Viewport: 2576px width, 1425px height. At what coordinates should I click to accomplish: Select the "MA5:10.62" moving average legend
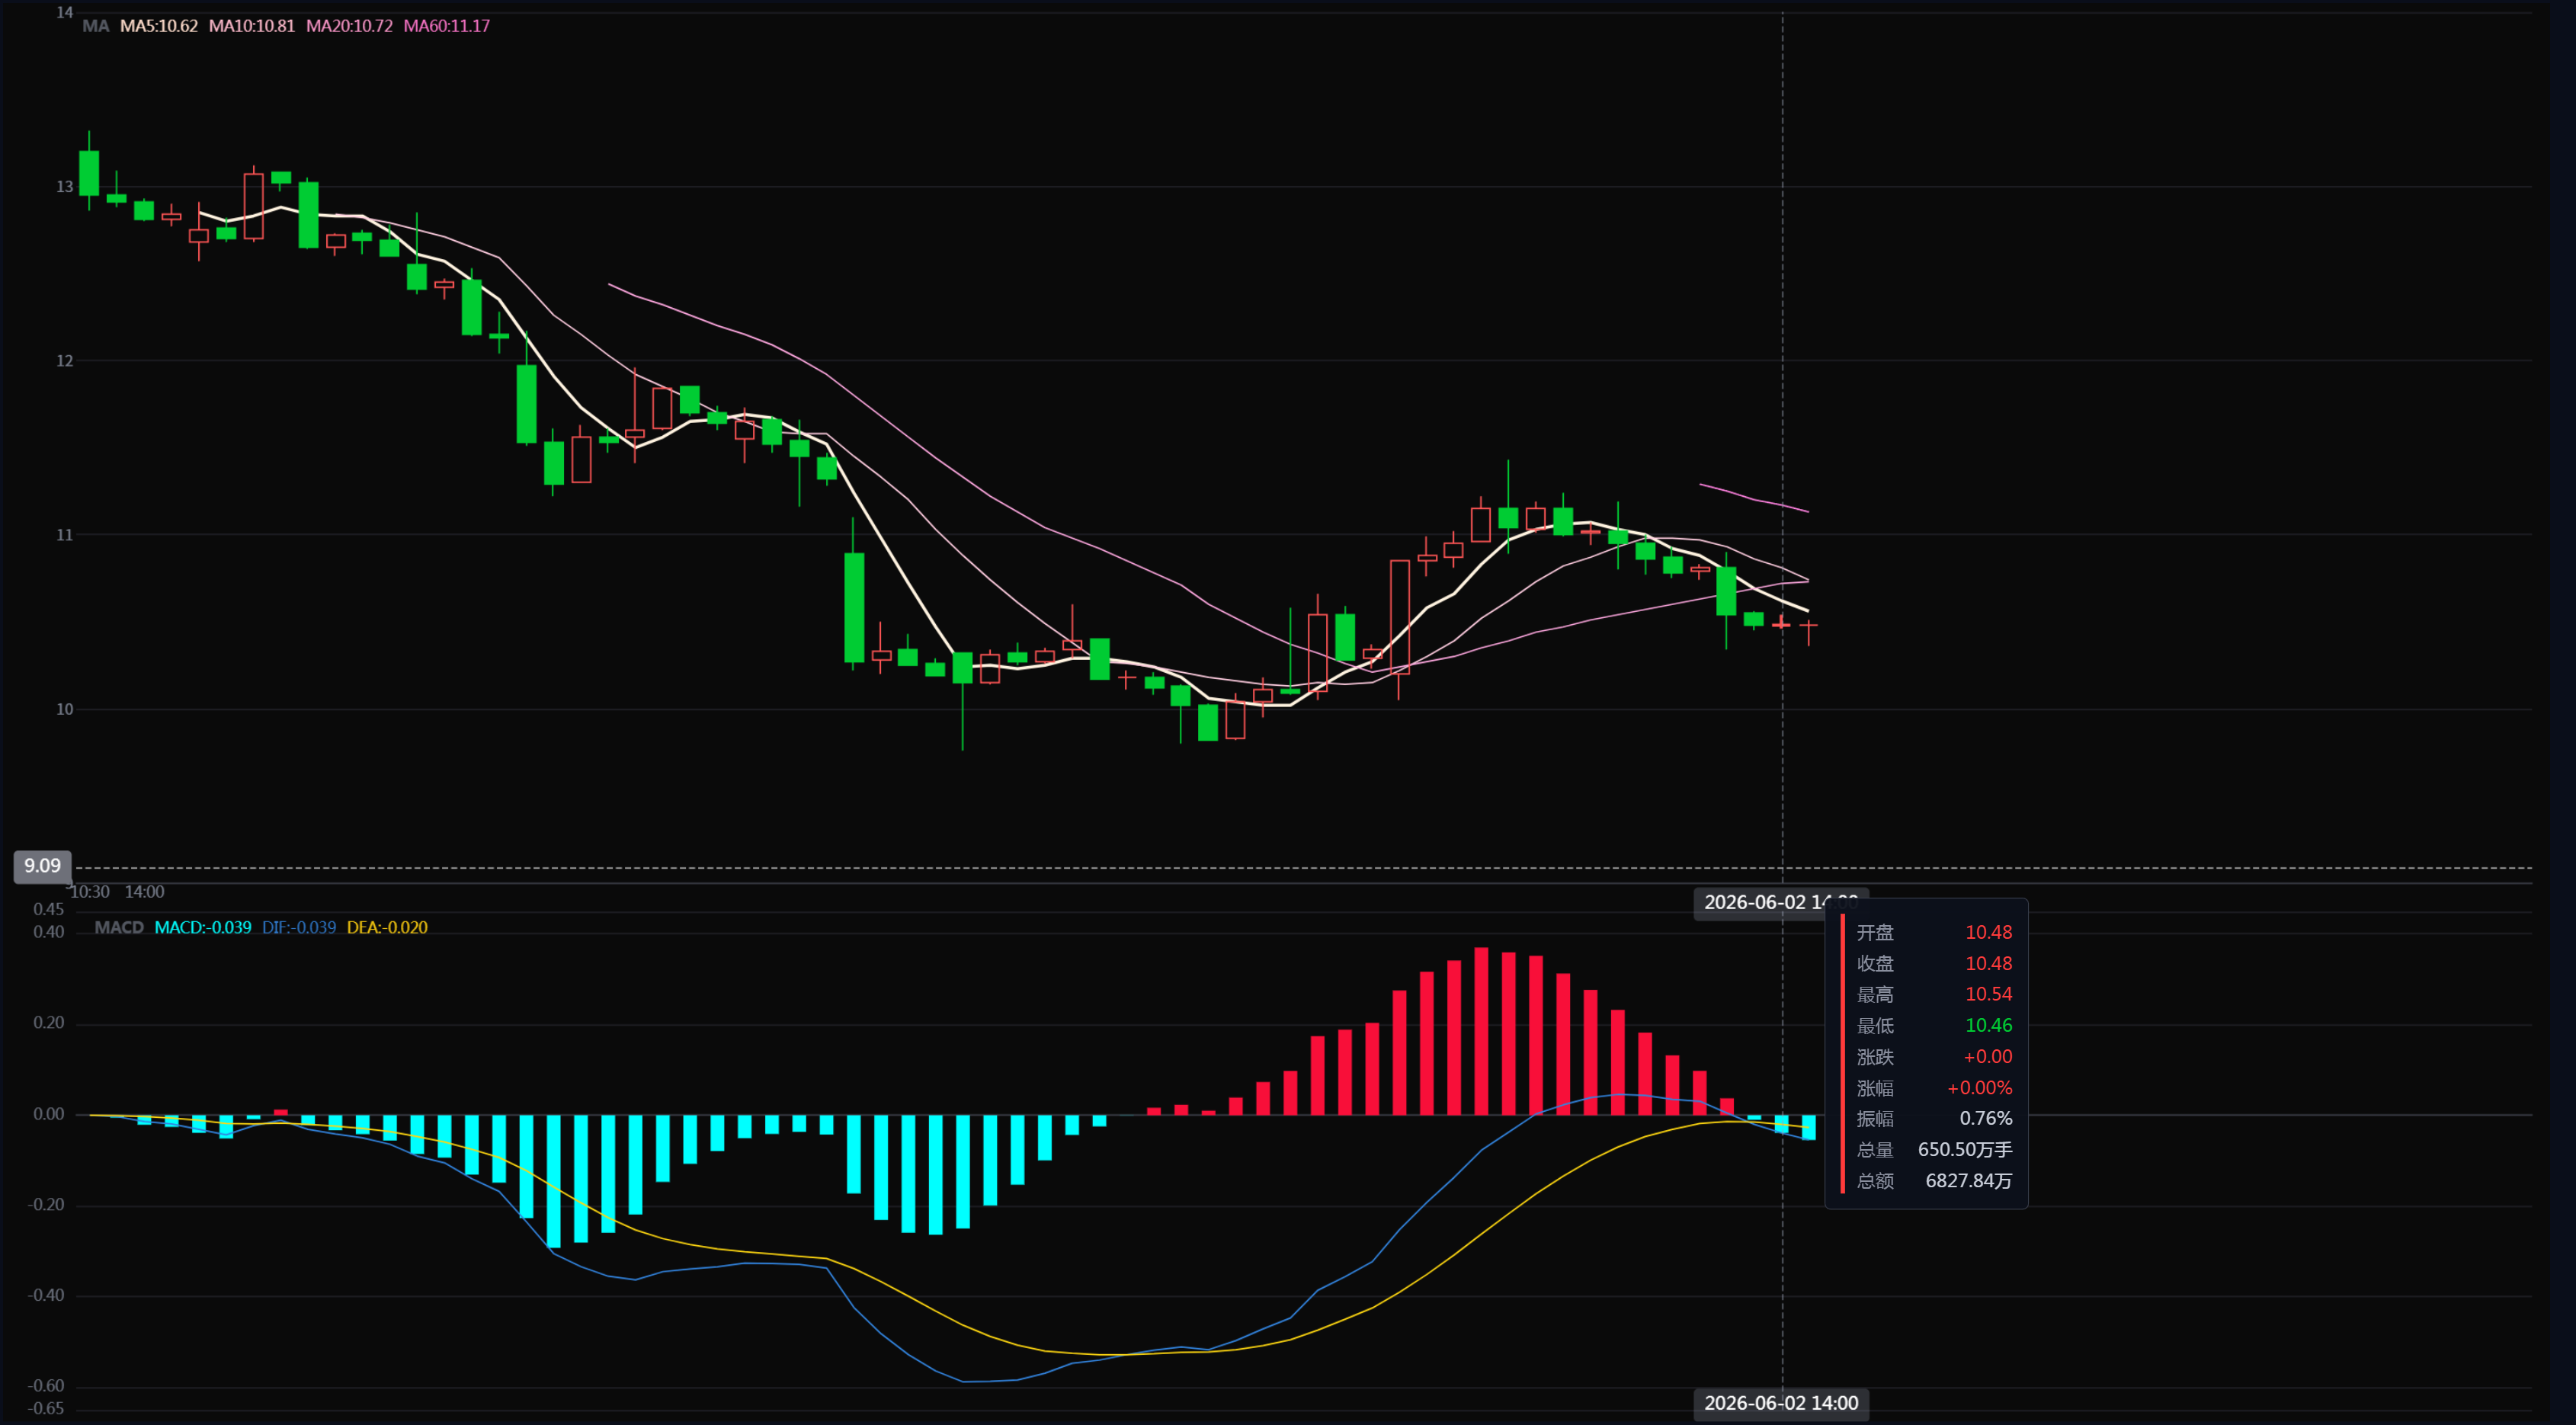[159, 26]
